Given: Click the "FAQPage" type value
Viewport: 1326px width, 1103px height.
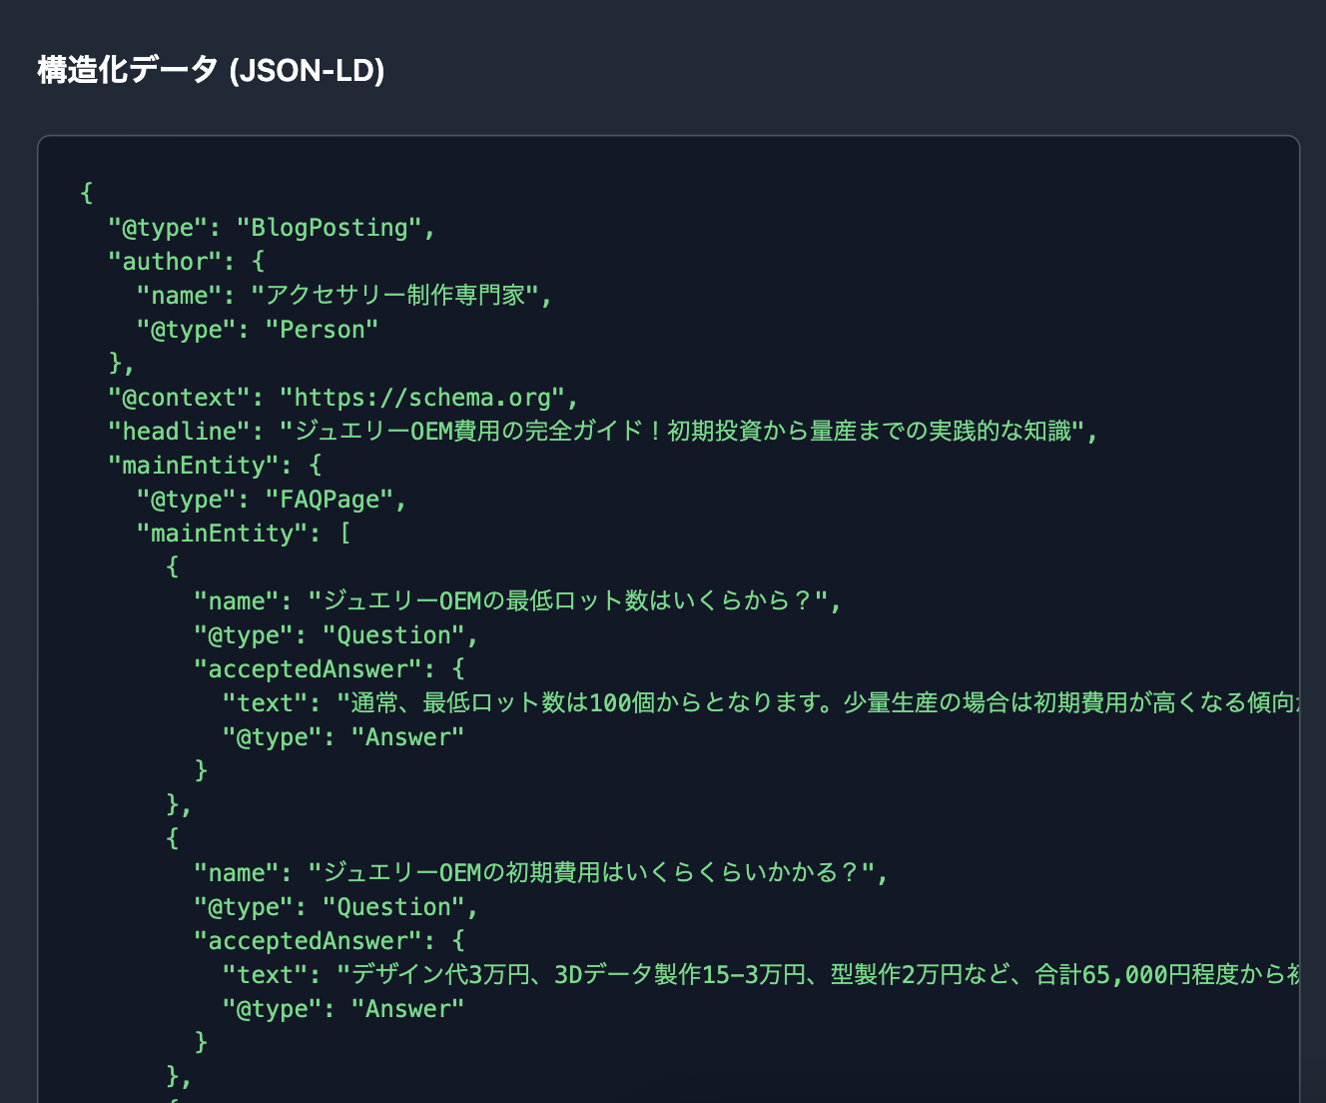Looking at the screenshot, I should (329, 500).
